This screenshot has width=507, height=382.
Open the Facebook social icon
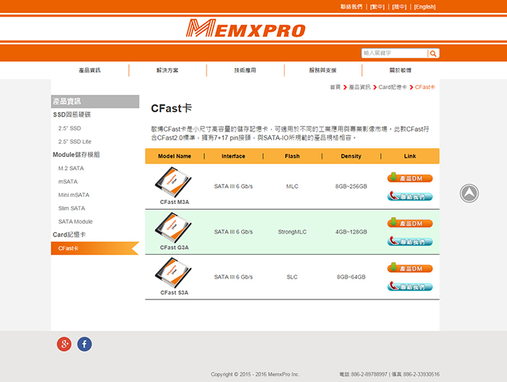(x=85, y=344)
